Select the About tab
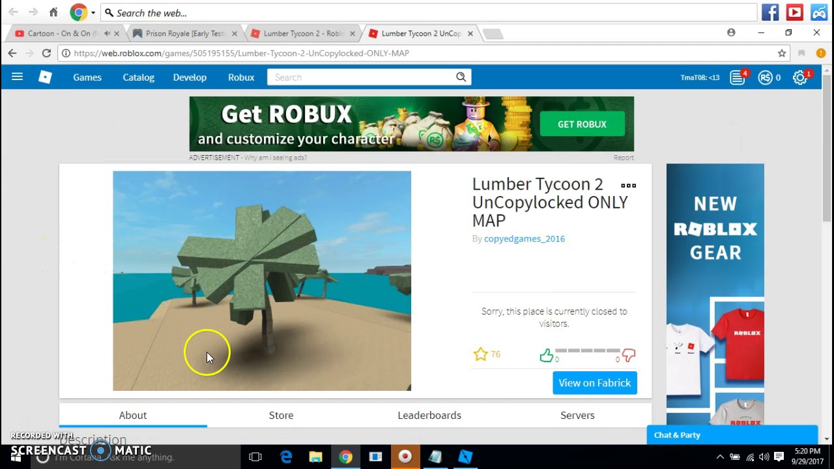834x469 pixels. 133,415
